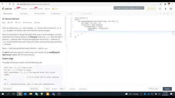Open the browser home page
The width and height of the screenshot is (175, 98).
13,4
